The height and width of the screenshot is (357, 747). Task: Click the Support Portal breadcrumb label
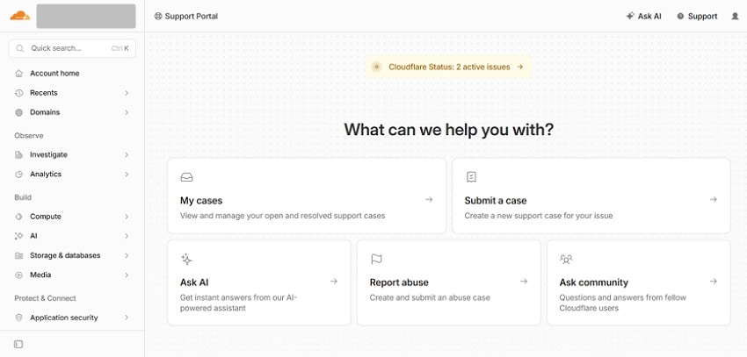191,16
